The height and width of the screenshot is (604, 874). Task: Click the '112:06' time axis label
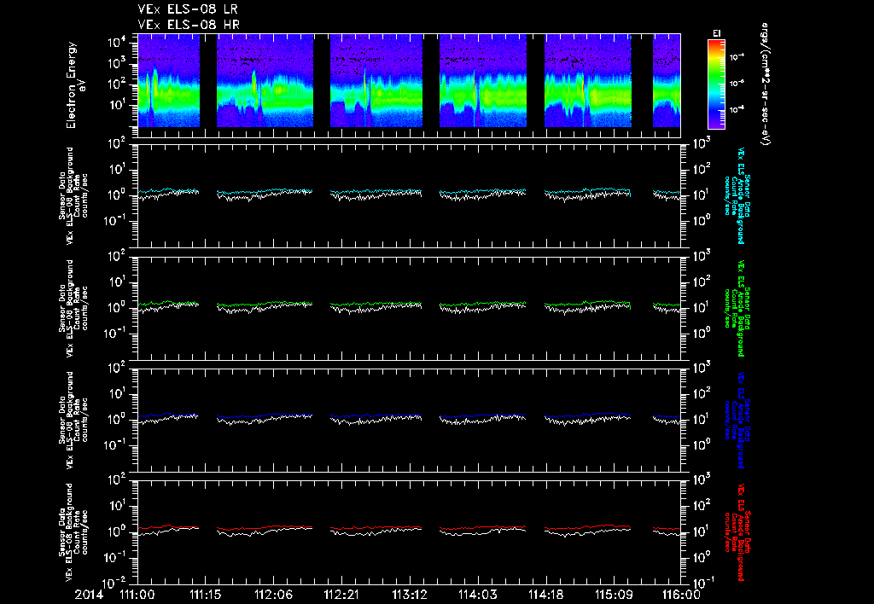coord(274,595)
